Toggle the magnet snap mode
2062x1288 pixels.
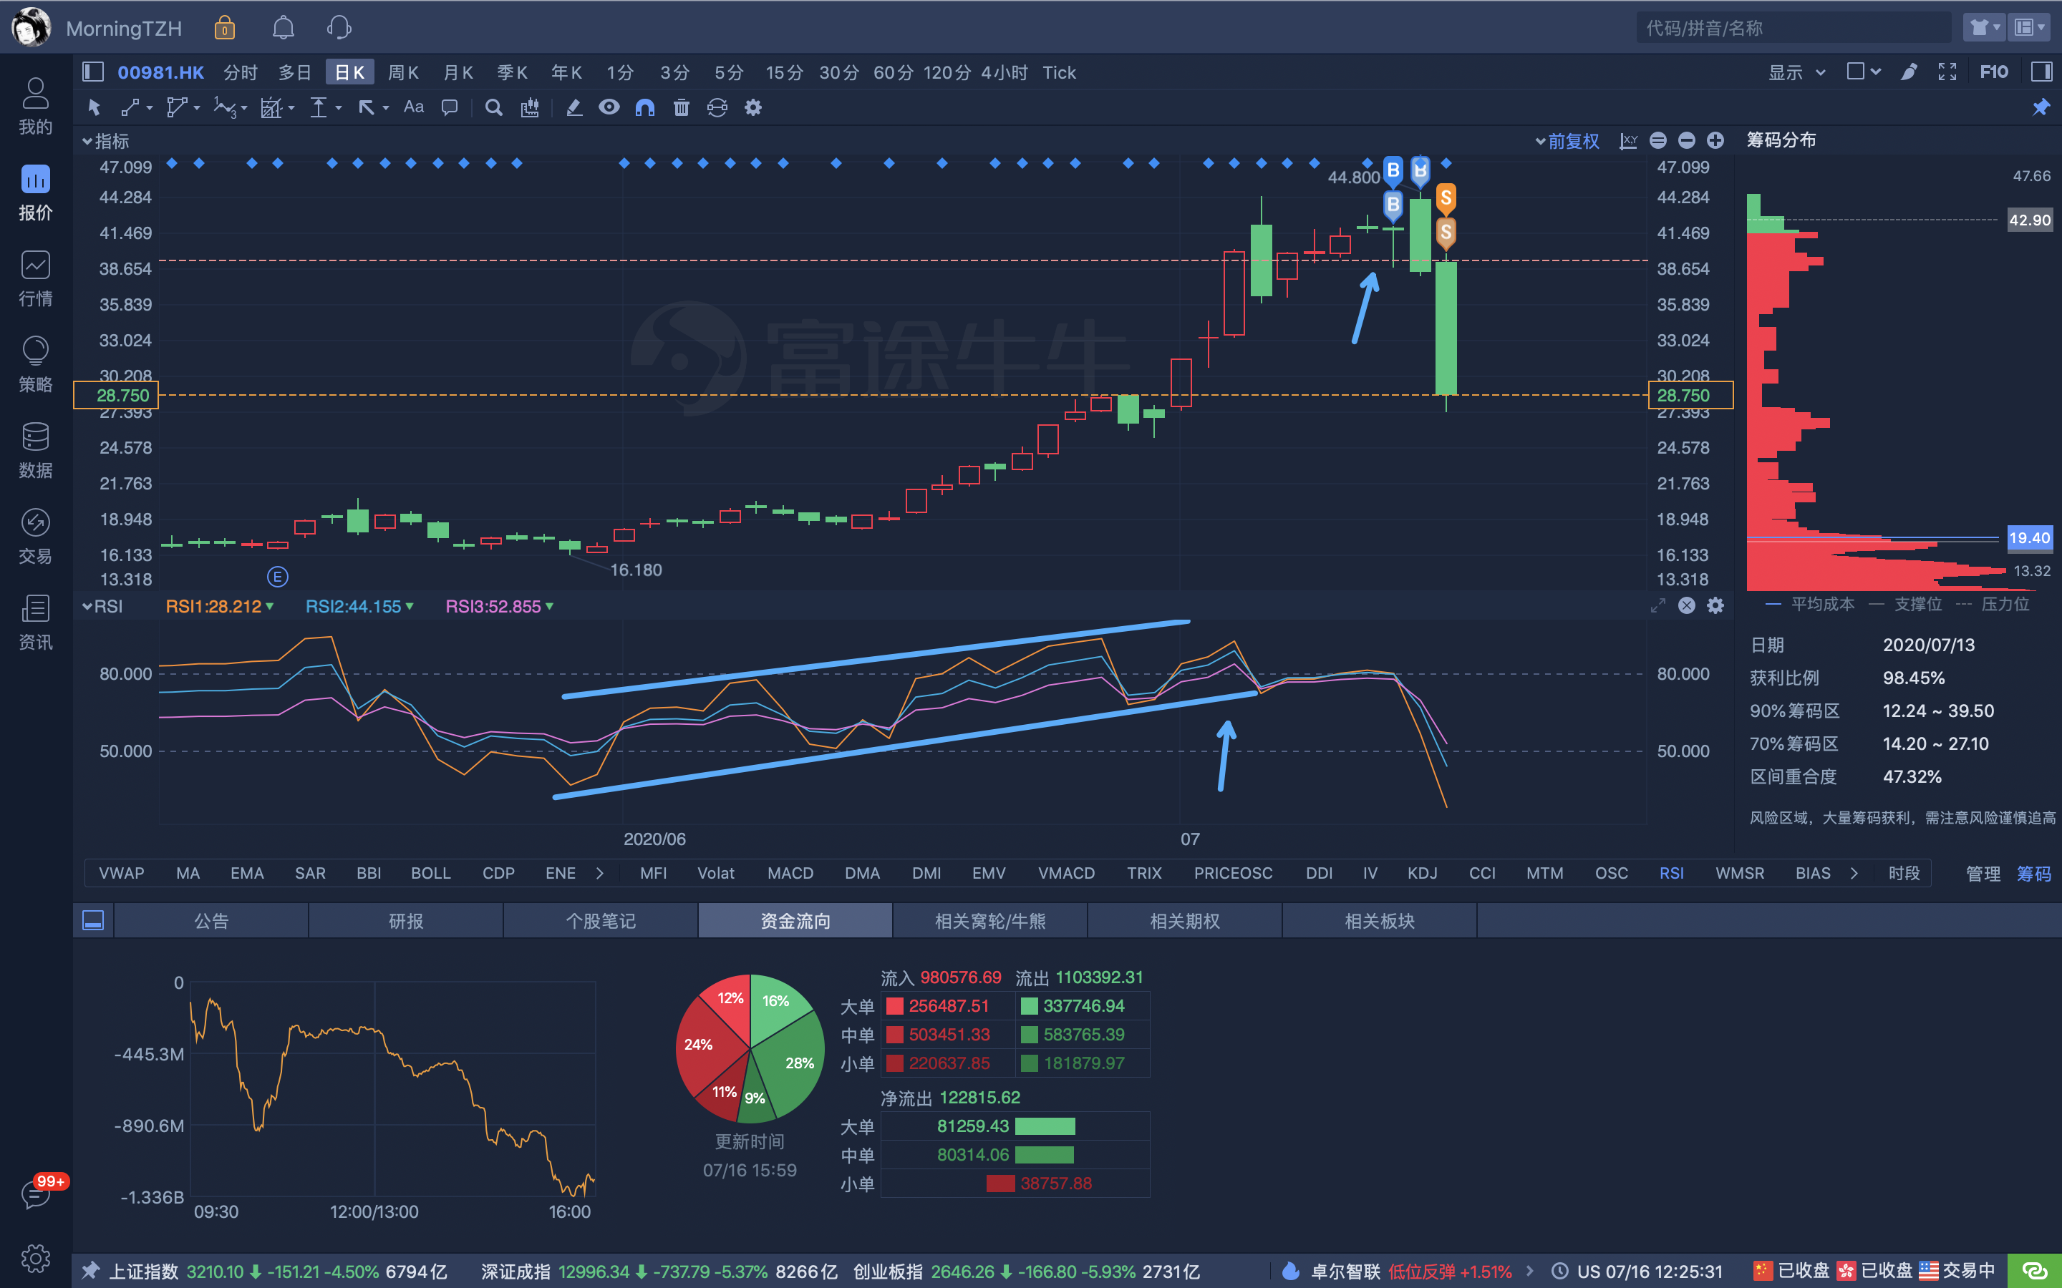coord(645,107)
